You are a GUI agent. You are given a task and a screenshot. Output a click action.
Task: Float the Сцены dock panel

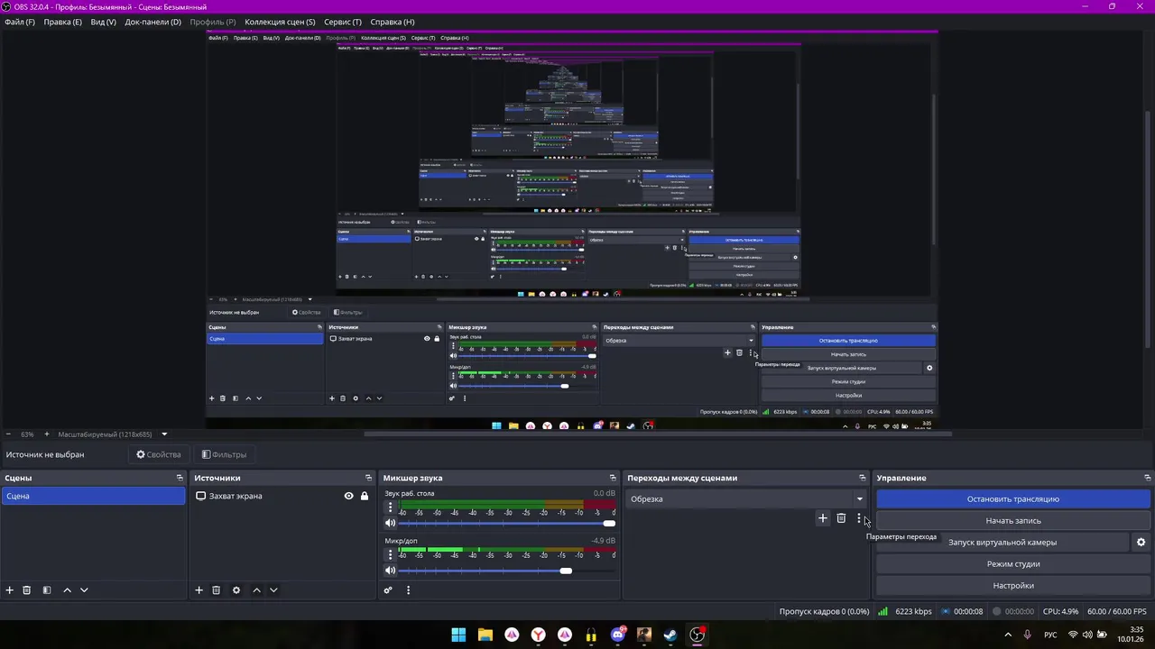(x=180, y=478)
